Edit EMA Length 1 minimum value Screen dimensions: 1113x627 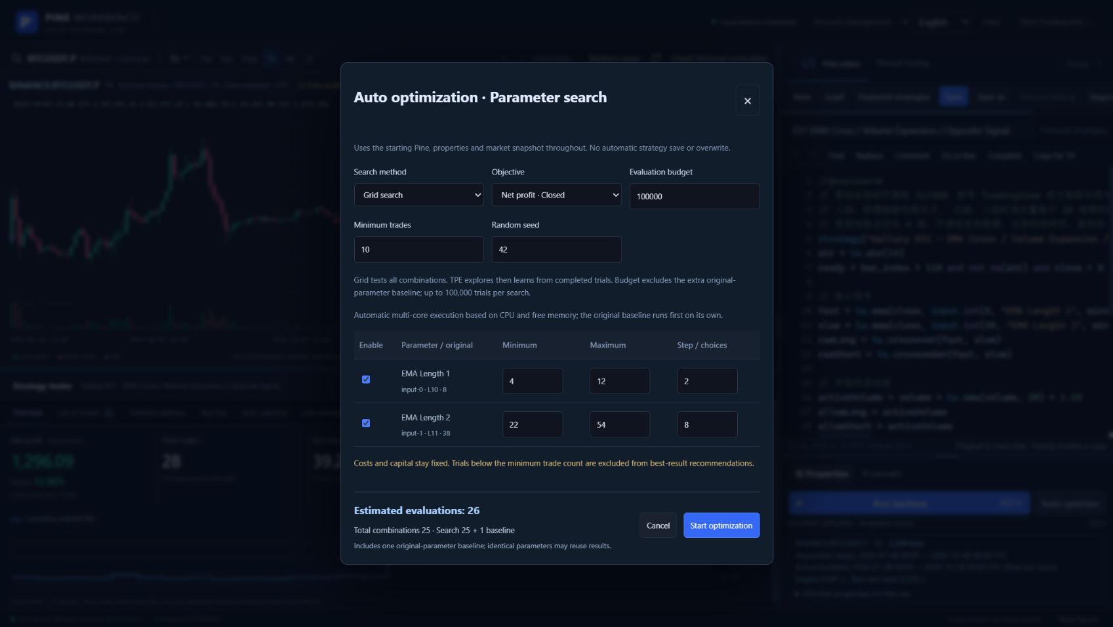click(x=533, y=381)
